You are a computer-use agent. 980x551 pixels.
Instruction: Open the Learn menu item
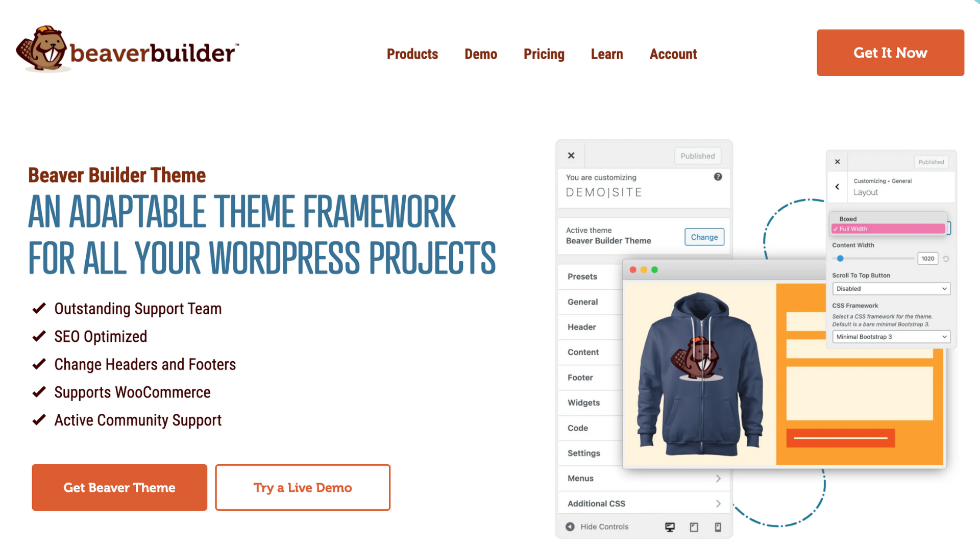[606, 54]
